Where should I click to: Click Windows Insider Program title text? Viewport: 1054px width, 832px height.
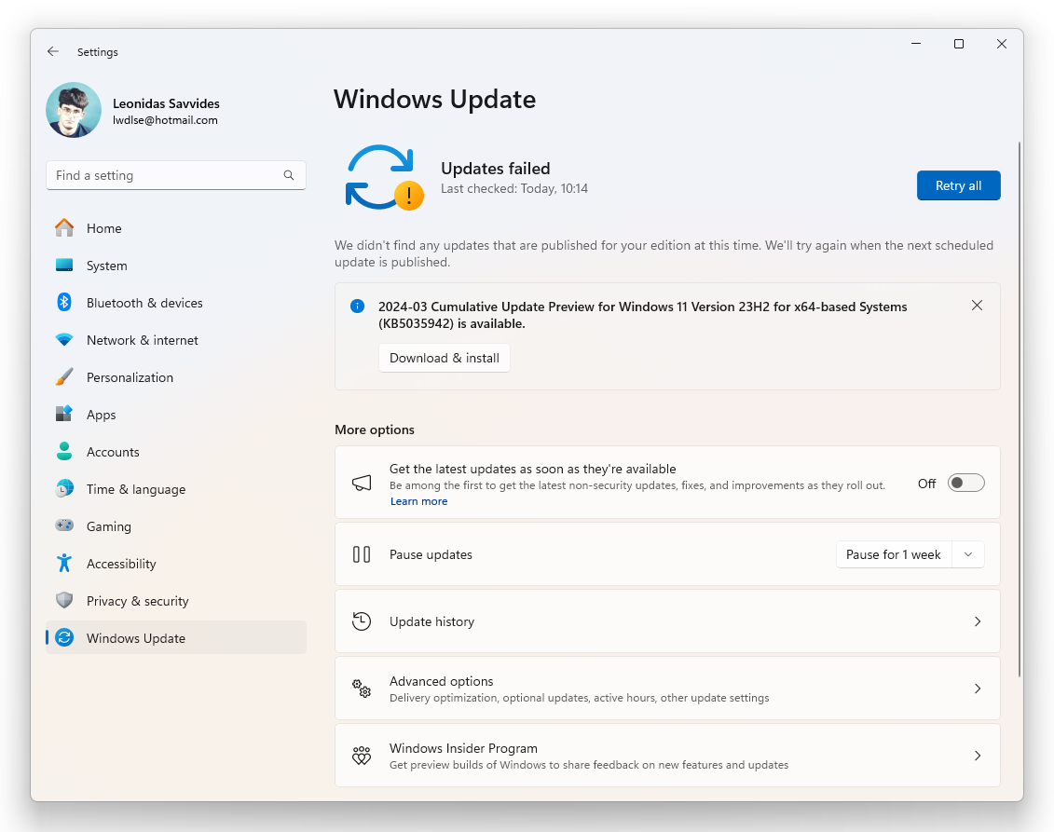[x=463, y=748]
